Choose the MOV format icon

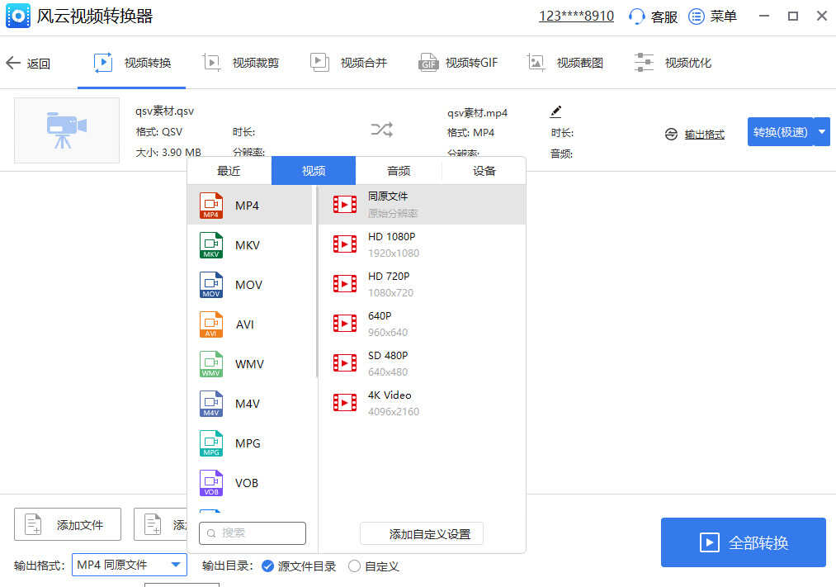point(211,285)
